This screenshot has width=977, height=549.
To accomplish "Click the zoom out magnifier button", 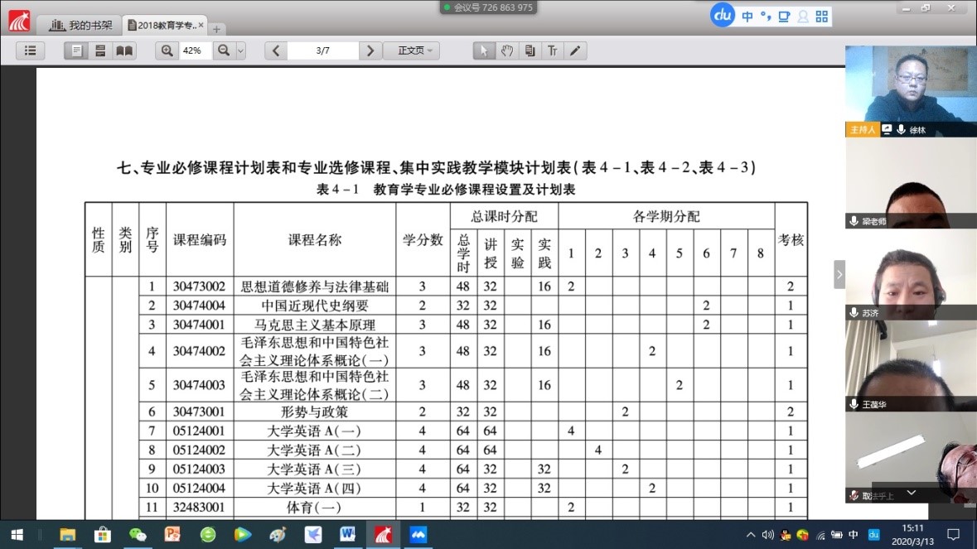I will coord(223,51).
